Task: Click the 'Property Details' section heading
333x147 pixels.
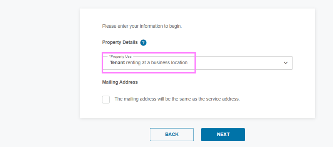Action: click(120, 42)
